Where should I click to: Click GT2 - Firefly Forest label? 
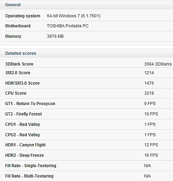23,114
